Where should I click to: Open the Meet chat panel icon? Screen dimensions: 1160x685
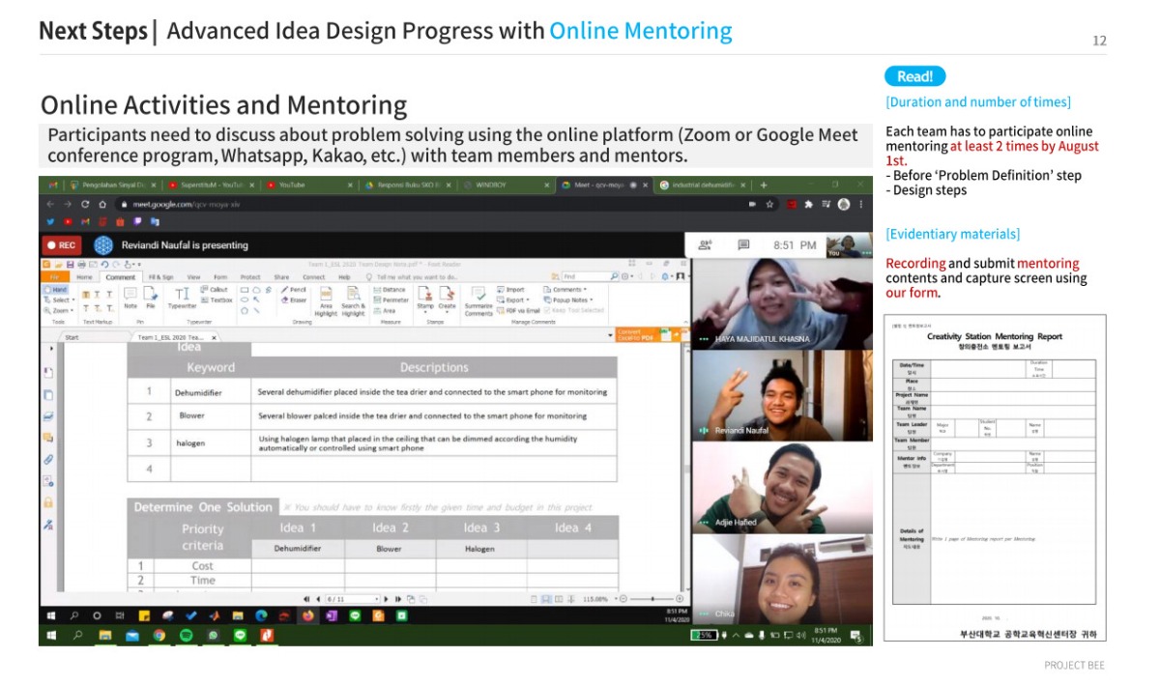tap(743, 245)
